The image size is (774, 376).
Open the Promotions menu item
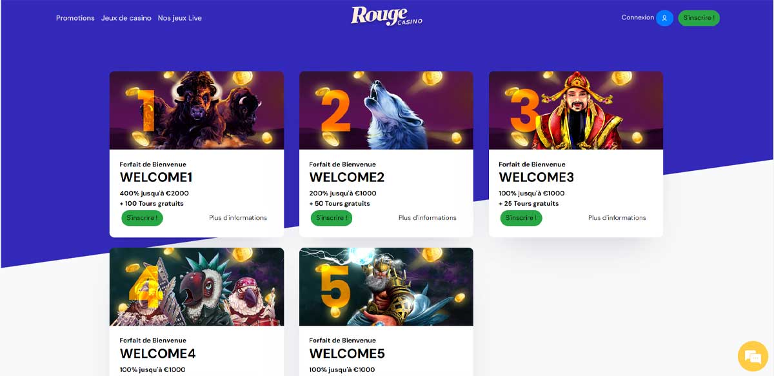coord(75,18)
